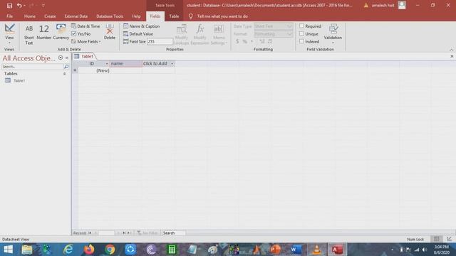Collapse the navigation pane with shutter button
Screen dimensions: 456x256
[x=67, y=58]
